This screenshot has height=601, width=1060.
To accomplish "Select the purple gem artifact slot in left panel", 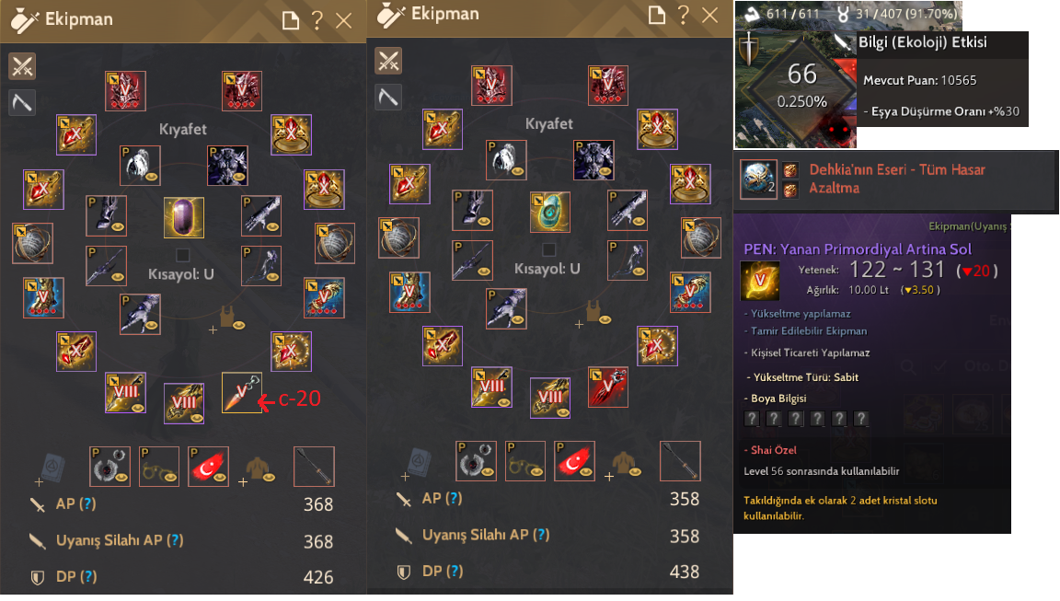I will (x=183, y=217).
